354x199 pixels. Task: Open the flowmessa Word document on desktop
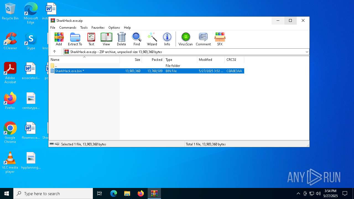pyautogui.click(x=31, y=131)
